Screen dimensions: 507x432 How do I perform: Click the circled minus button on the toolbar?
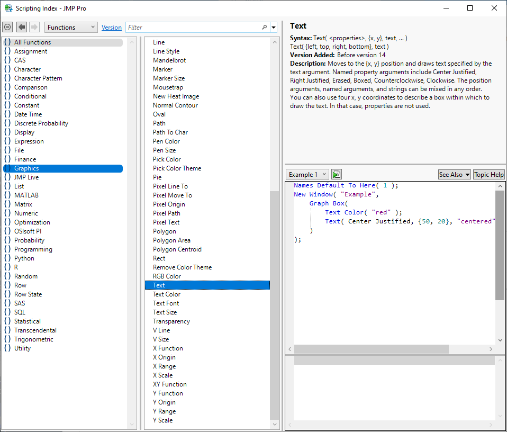coord(7,26)
